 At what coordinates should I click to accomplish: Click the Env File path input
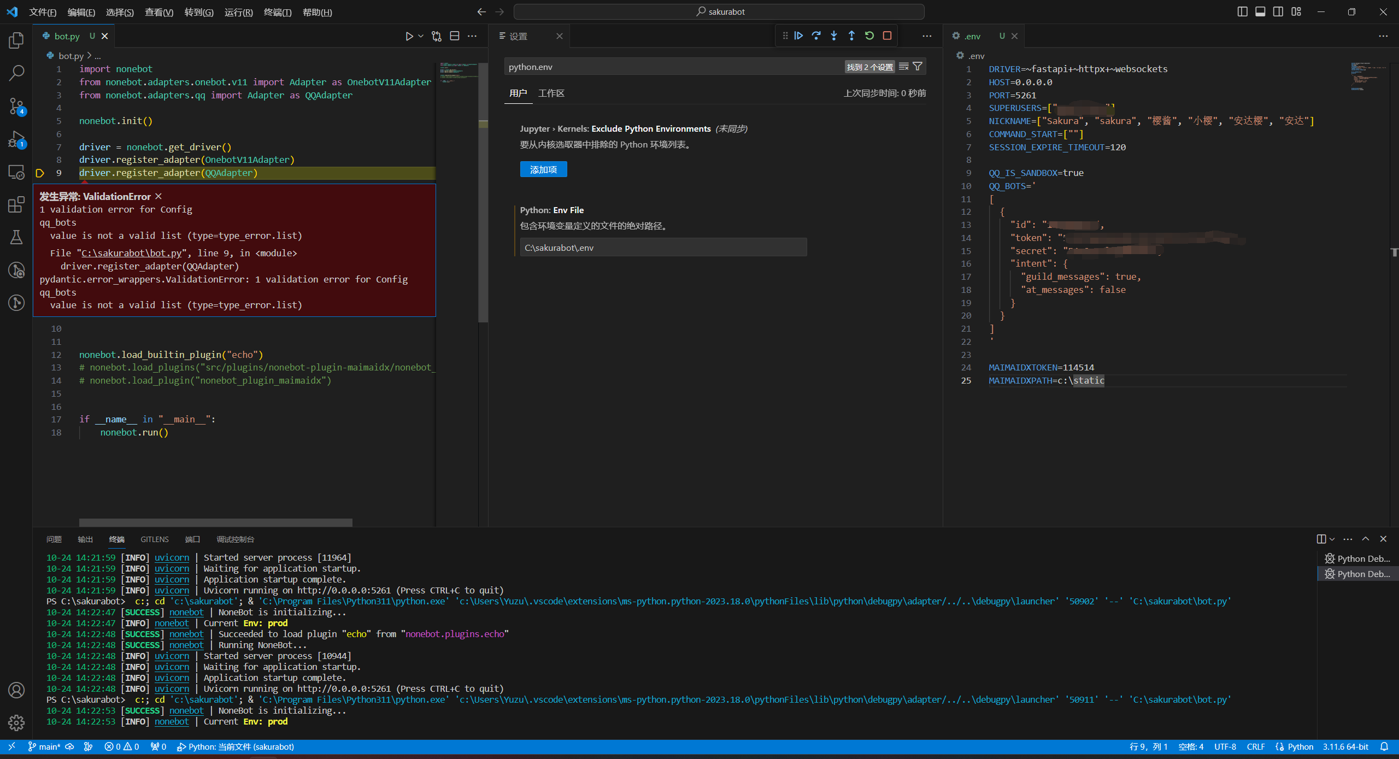tap(663, 248)
